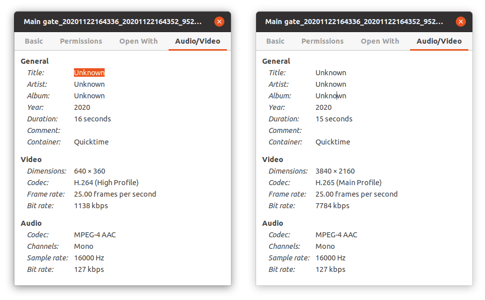
Task: Click the 3840 × 2160 dimensions value
Action: click(x=335, y=171)
